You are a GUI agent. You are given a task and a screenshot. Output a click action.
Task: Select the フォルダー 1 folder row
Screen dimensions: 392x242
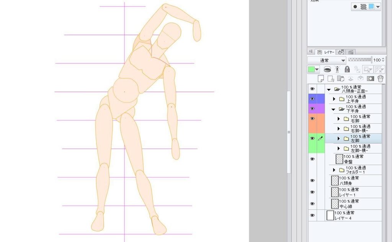coord(353,170)
